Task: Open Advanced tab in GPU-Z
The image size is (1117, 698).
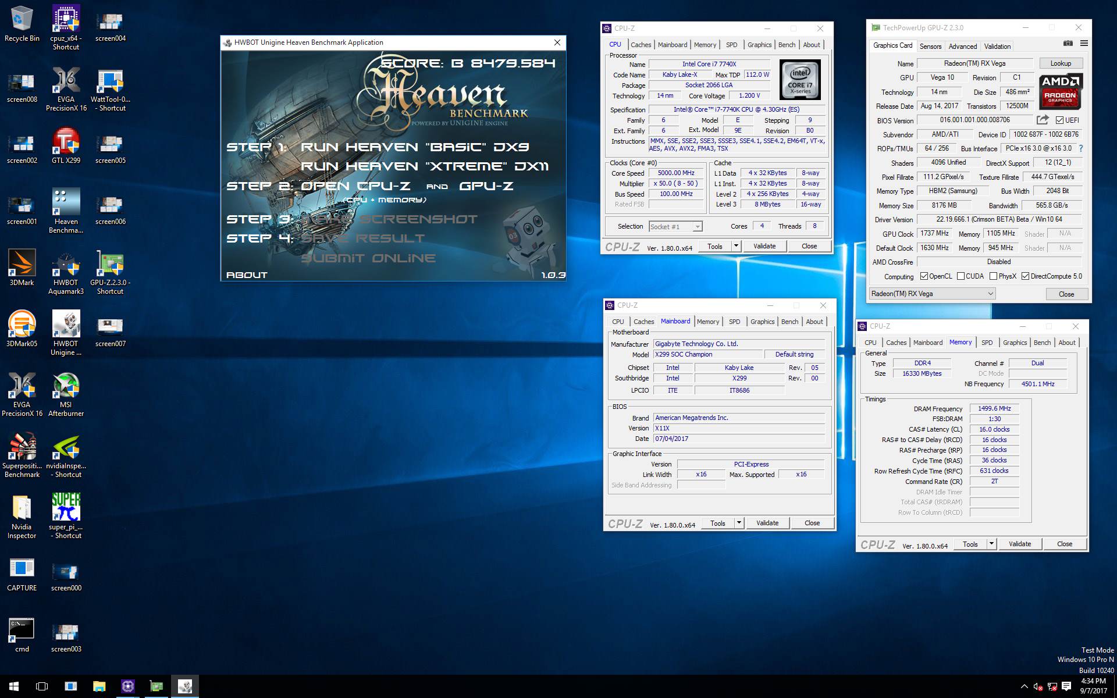Action: tap(963, 47)
